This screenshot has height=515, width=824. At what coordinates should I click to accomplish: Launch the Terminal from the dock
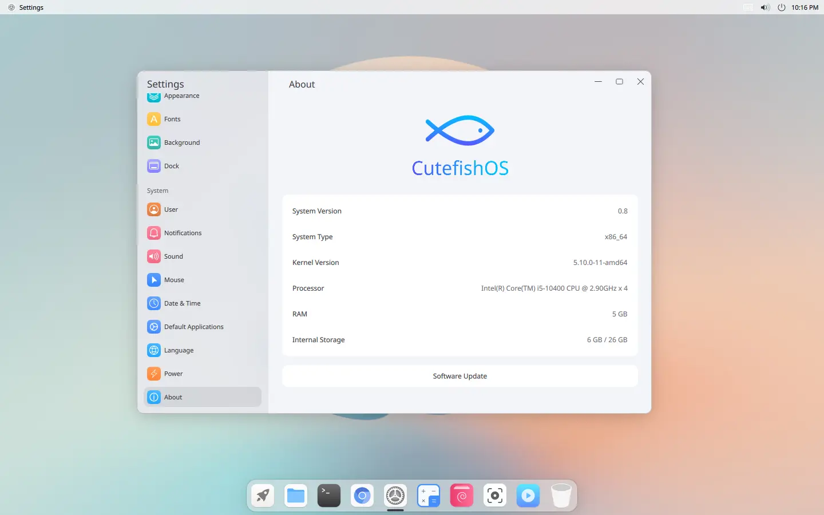(329, 496)
